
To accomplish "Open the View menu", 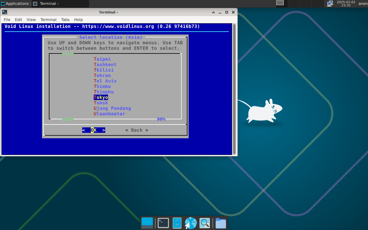I will pos(31,20).
